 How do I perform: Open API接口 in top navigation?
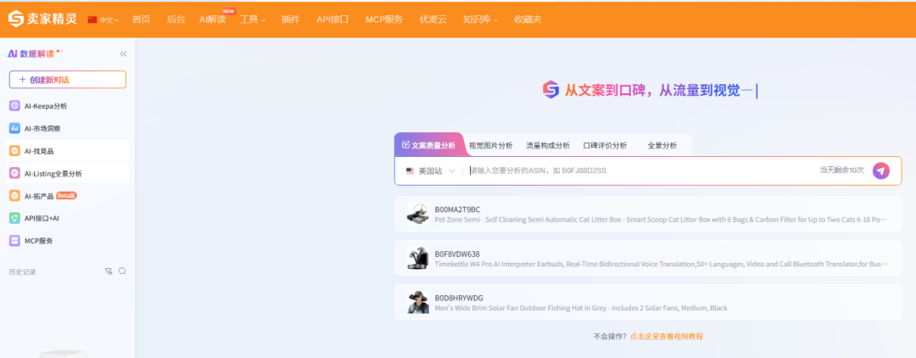click(332, 20)
